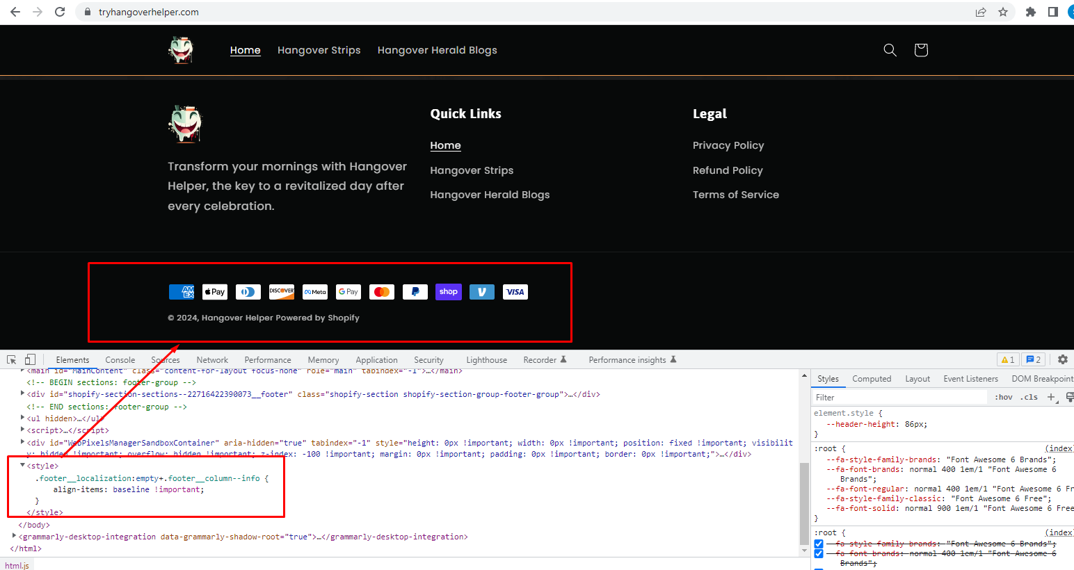Open DevTools settings gear
1074x570 pixels.
pyautogui.click(x=1063, y=359)
